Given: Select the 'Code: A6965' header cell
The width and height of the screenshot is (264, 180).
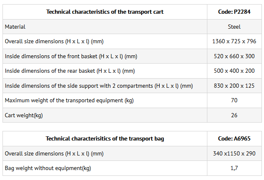Looking at the screenshot, I should (x=234, y=138).
